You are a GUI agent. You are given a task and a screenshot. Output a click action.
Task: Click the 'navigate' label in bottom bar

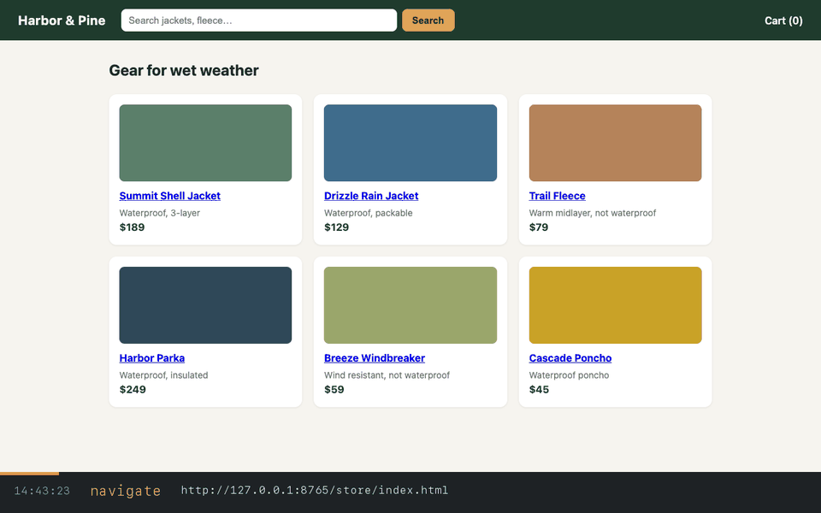(126, 491)
